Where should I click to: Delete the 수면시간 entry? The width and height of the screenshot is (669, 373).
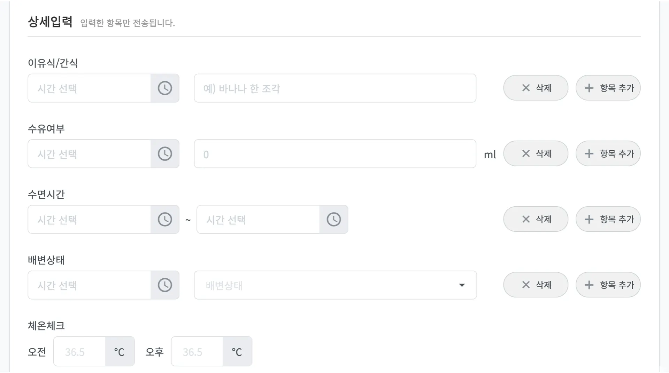(x=536, y=219)
